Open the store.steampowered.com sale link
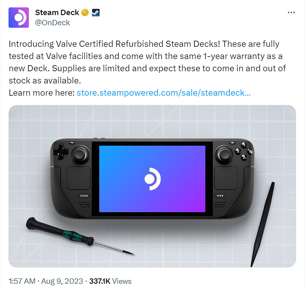Screen dimensions: 305x289 164,93
